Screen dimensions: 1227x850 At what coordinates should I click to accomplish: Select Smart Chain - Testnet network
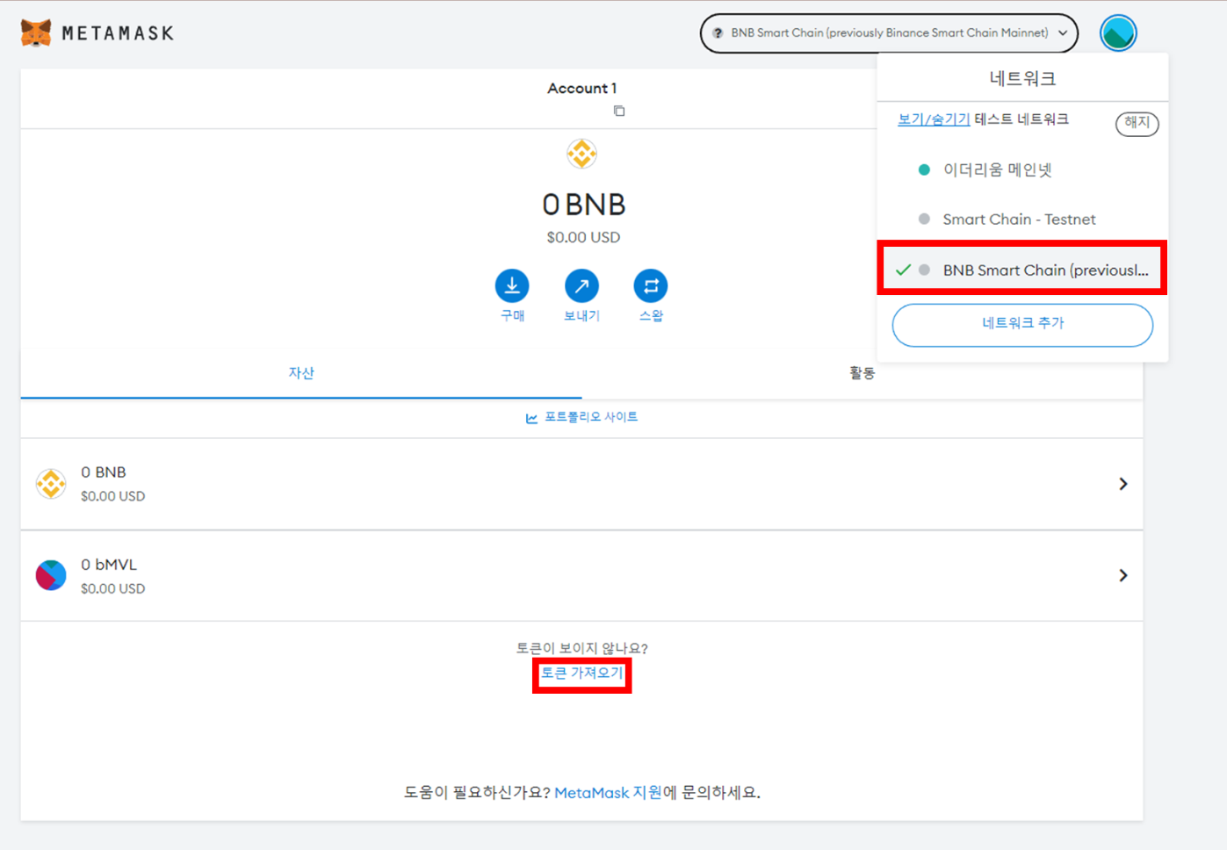1019,220
